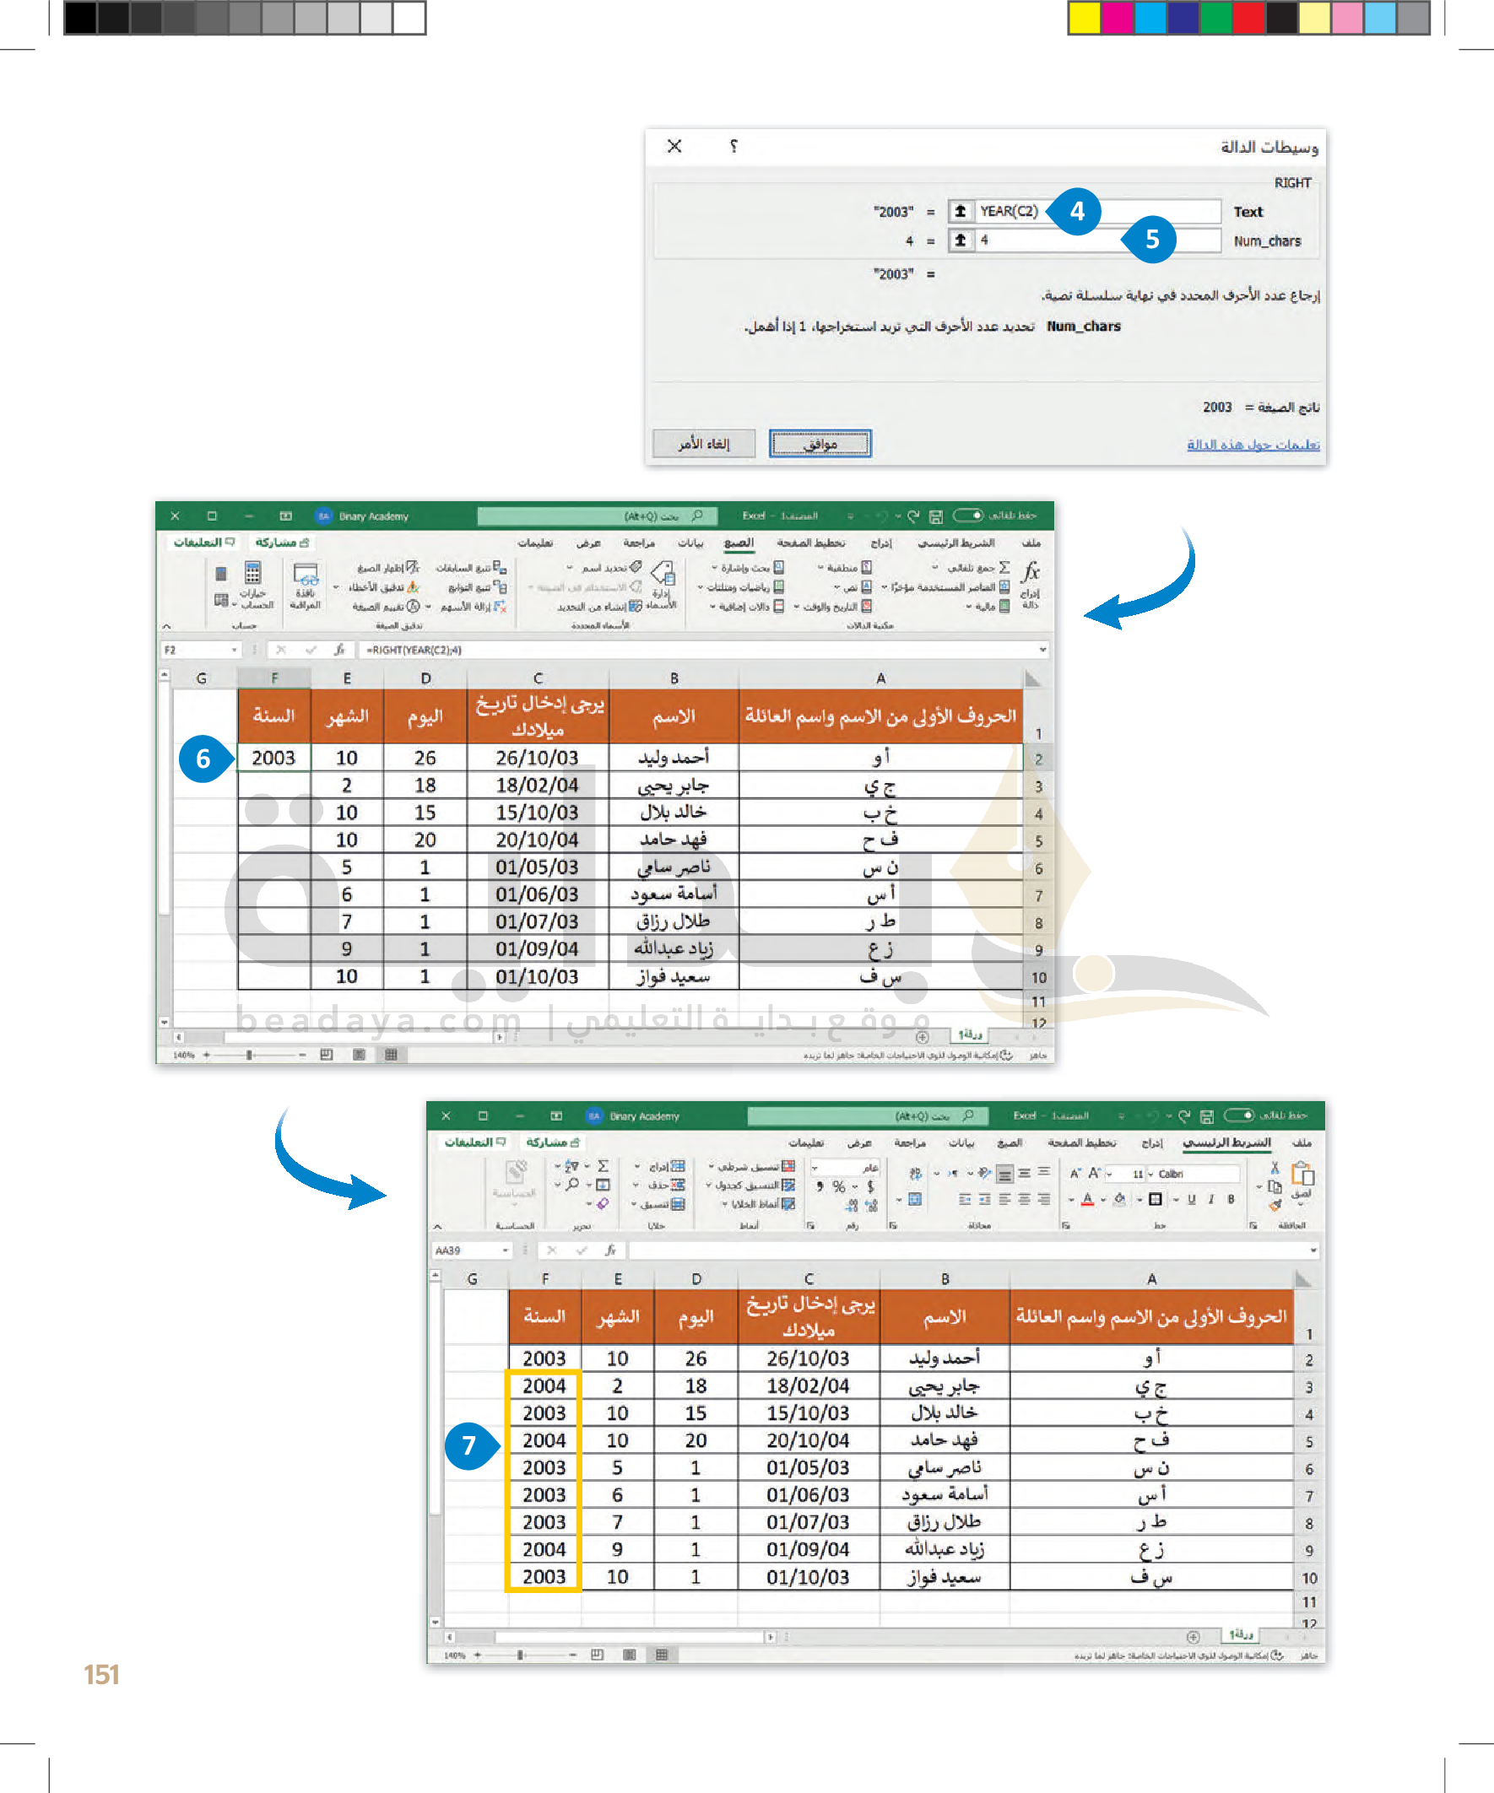This screenshot has height=1793, width=1494.
Task: Switch to Formulas tab (الصيغ) in lower window
Action: click(1009, 1142)
